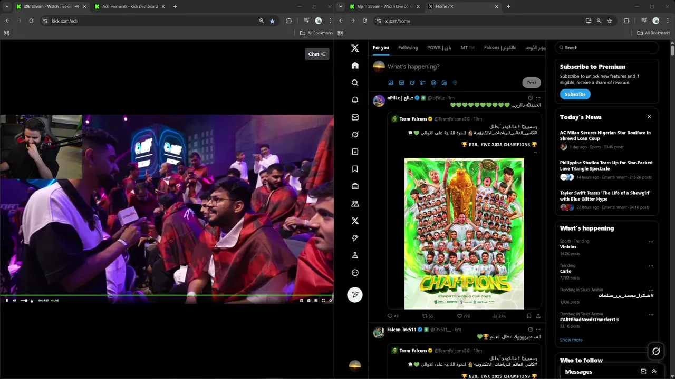Open More options circle icon in X sidebar
The height and width of the screenshot is (379, 675).
click(x=355, y=273)
